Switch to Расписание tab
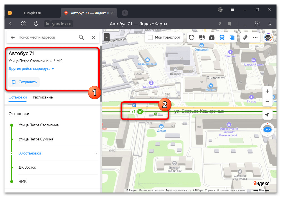281x197 pixels. [43, 97]
